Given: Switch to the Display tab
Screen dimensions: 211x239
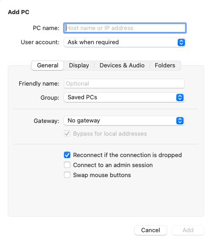Looking at the screenshot, I should point(79,66).
